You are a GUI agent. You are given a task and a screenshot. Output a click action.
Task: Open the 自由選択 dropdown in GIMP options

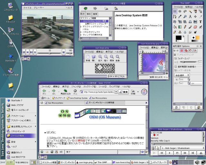pos(182,75)
